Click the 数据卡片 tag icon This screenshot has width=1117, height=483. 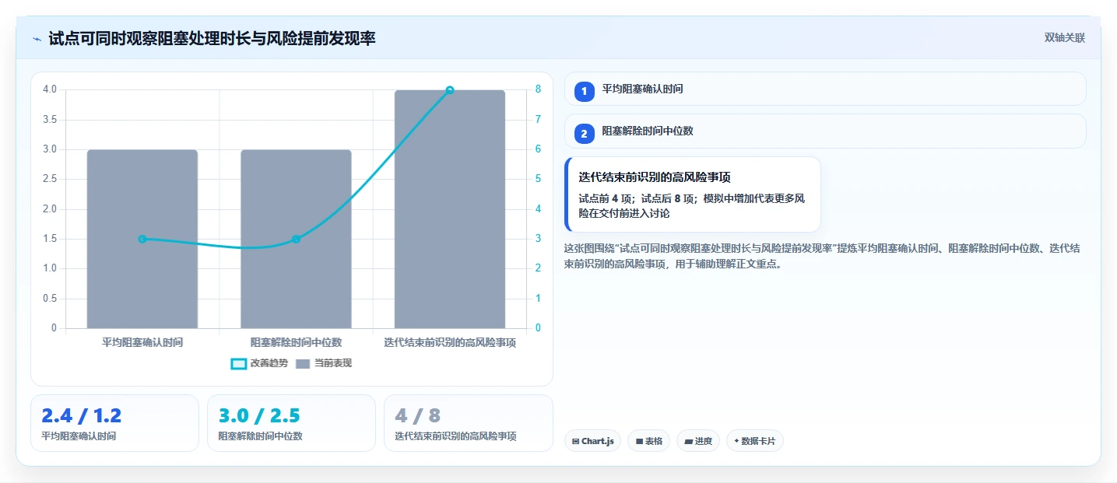pos(736,441)
